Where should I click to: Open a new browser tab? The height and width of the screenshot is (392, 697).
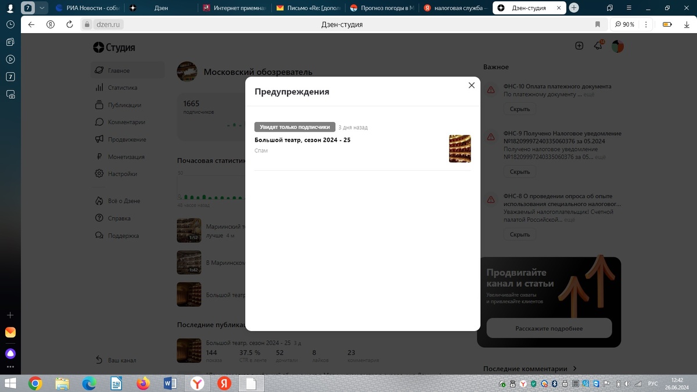point(574,8)
